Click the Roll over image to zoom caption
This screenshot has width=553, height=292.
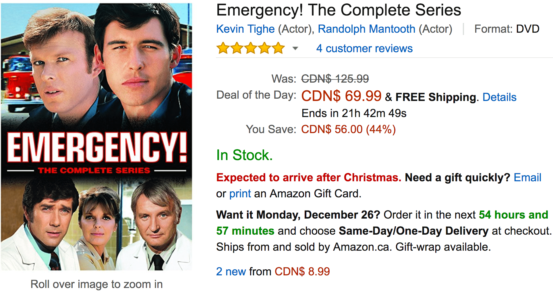[x=96, y=284]
